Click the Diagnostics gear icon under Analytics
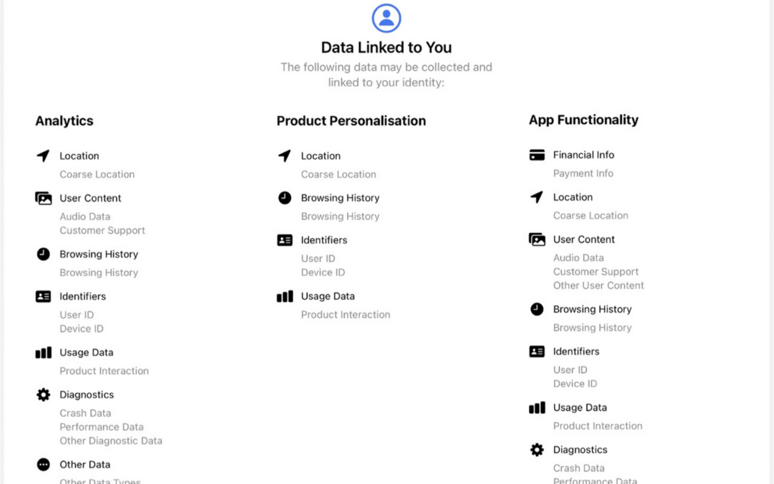The width and height of the screenshot is (774, 484). (44, 394)
